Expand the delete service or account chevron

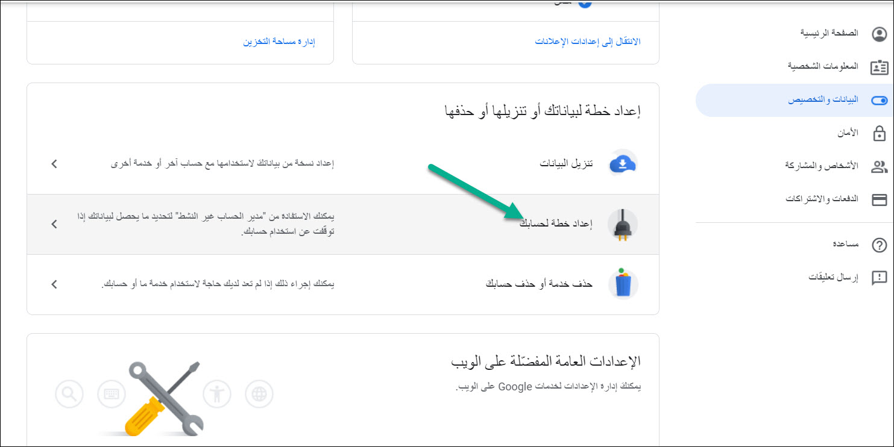click(54, 284)
